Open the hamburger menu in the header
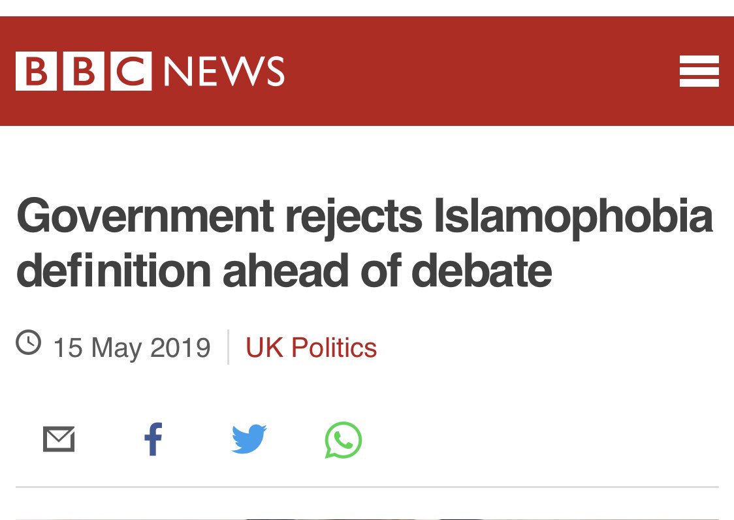734x520 pixels. click(699, 71)
